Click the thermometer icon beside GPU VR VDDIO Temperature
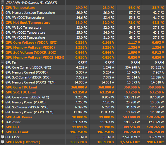Screen dimensions: 166x145 [x=2, y=33]
